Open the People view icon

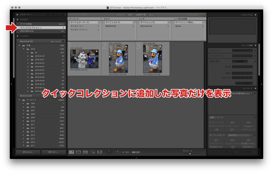pos(99,152)
